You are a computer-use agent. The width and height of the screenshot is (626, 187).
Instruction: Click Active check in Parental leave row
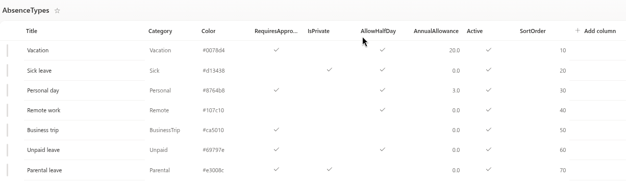click(x=489, y=169)
